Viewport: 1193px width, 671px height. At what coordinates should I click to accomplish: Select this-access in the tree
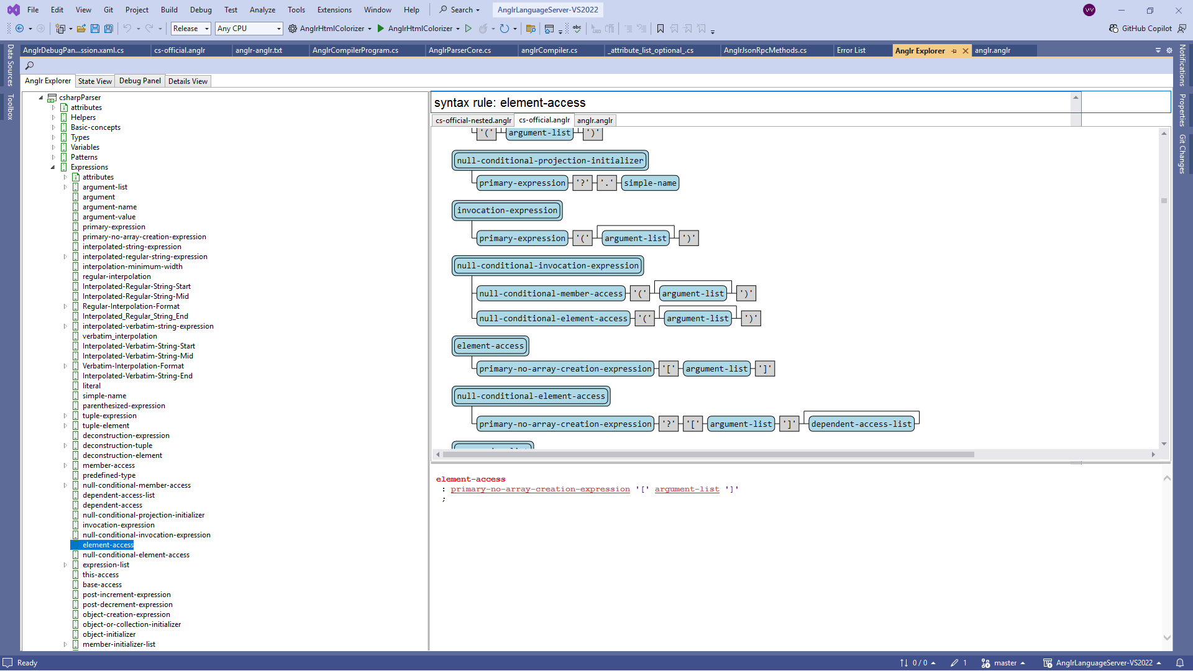tap(100, 575)
